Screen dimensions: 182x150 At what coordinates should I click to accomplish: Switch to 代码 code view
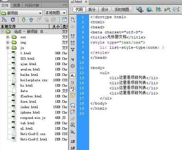click(79, 10)
